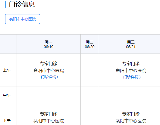160x125 pixels.
Task: Select the 襄阳市中心医院 hospital tab button
Action: (x=23, y=19)
